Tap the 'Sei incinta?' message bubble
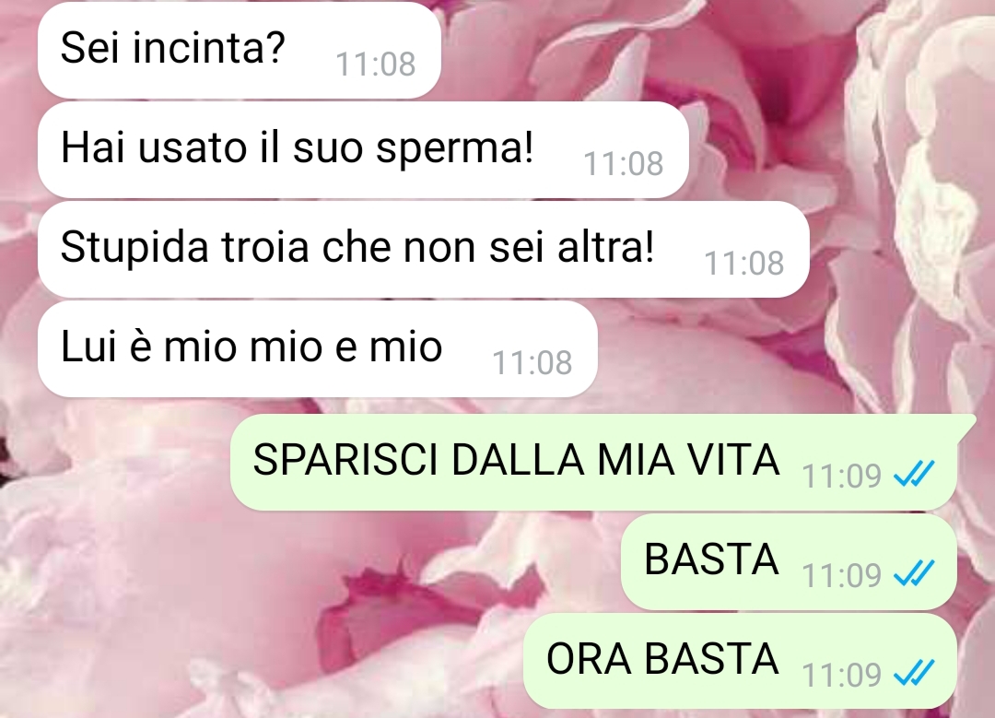This screenshot has height=718, width=995. coord(240,50)
